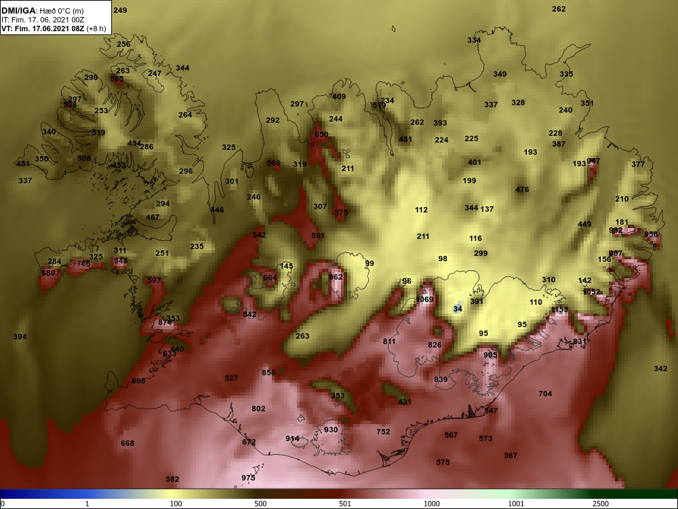Click the value 845 on the map
The image size is (678, 509).
(x=121, y=261)
